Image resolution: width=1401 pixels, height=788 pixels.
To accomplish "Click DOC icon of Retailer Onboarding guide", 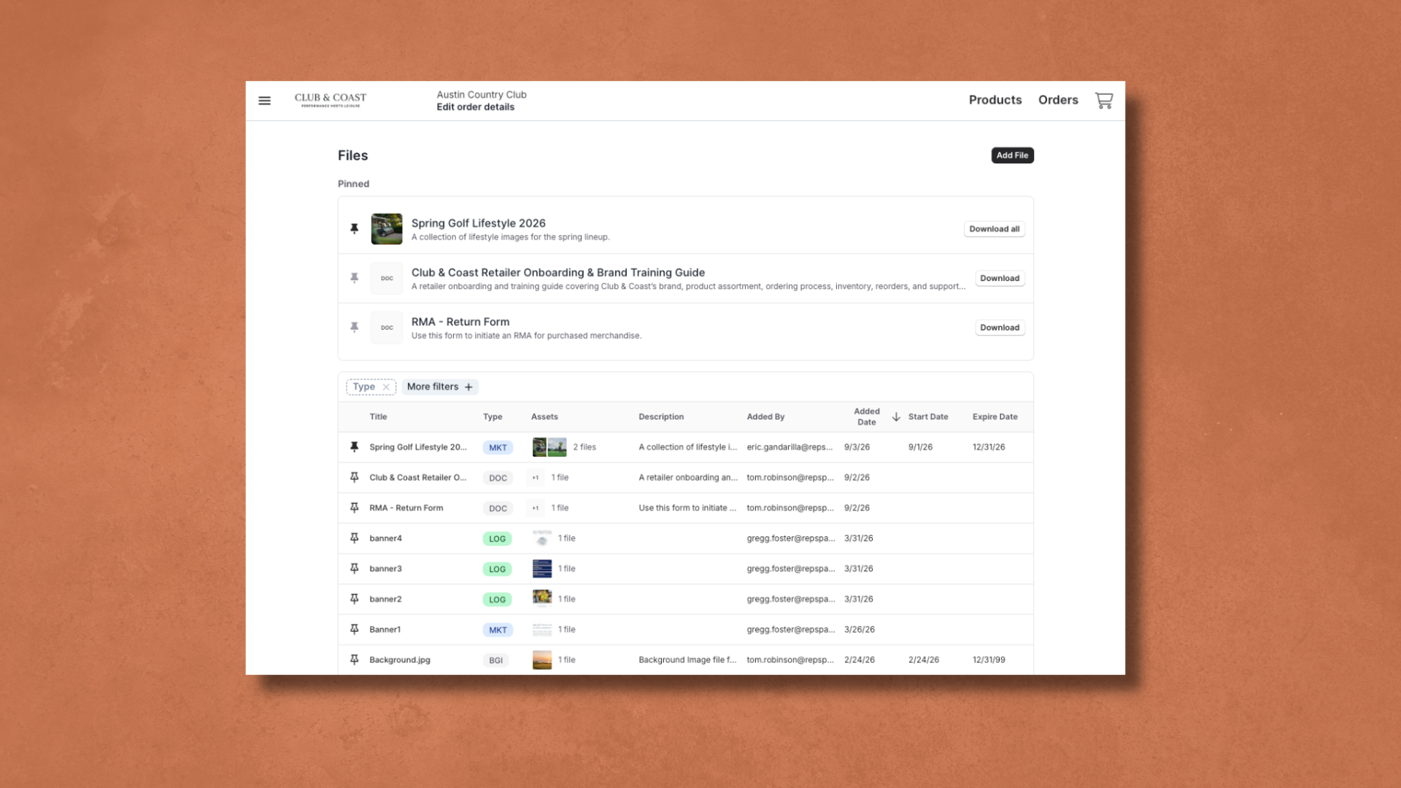I will pyautogui.click(x=387, y=278).
